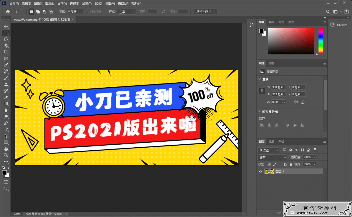Open the 类型 layer filter dropdown
The width and height of the screenshot is (352, 217).
pos(268,150)
